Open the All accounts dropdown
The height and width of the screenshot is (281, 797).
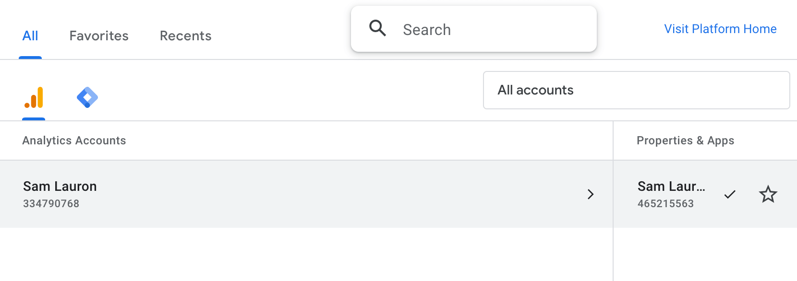point(636,90)
